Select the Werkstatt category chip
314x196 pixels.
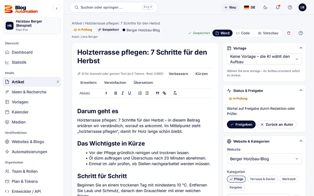(288, 179)
